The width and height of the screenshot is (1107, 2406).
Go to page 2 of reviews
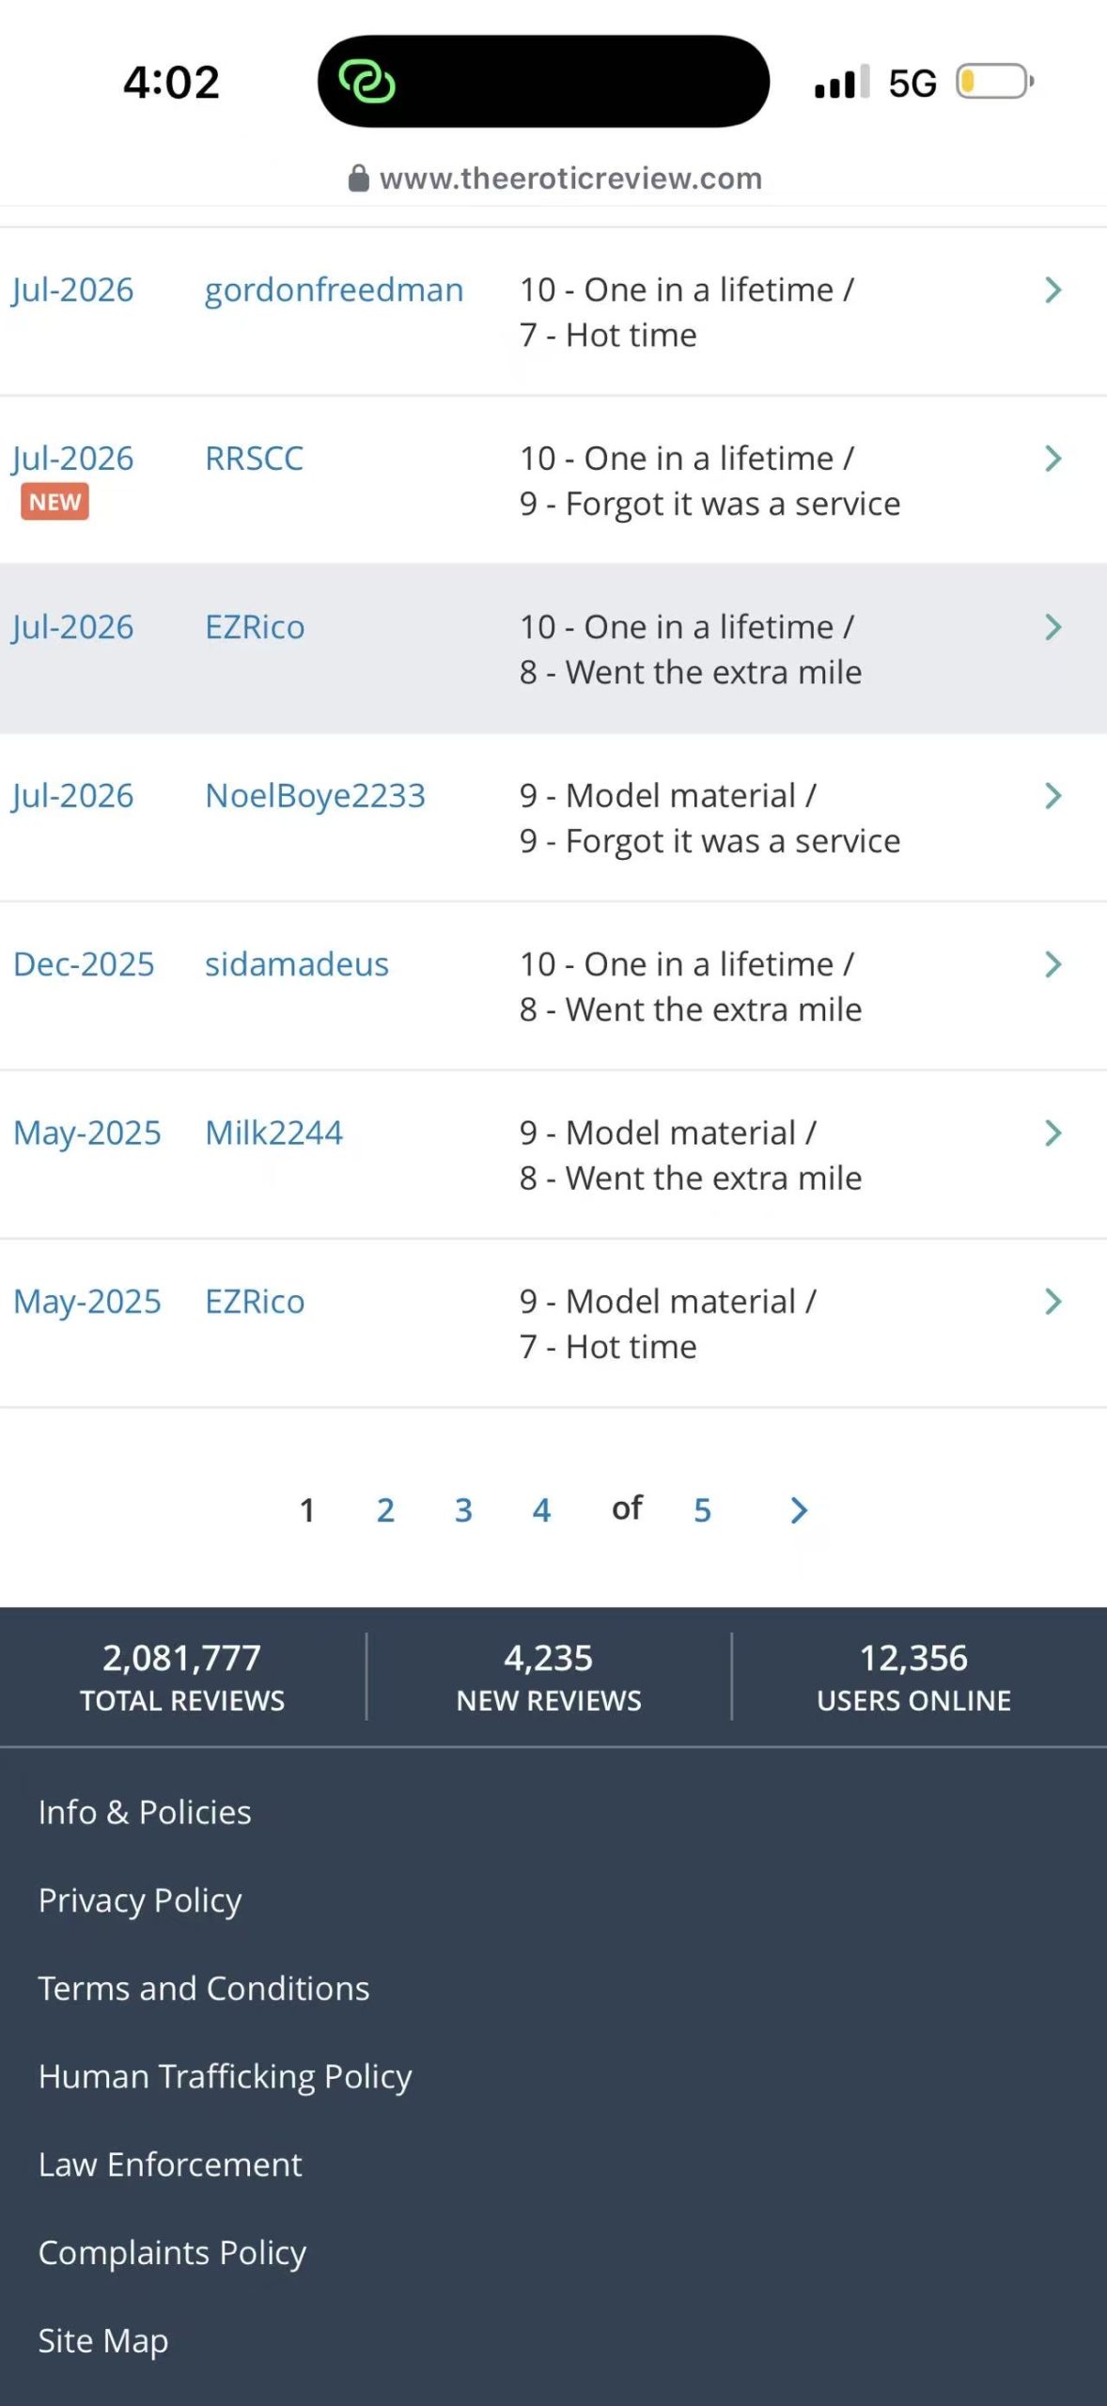(385, 1510)
